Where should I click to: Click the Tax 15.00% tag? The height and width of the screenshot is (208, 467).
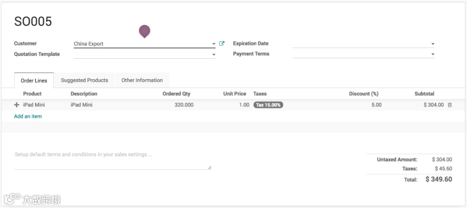[x=268, y=105]
